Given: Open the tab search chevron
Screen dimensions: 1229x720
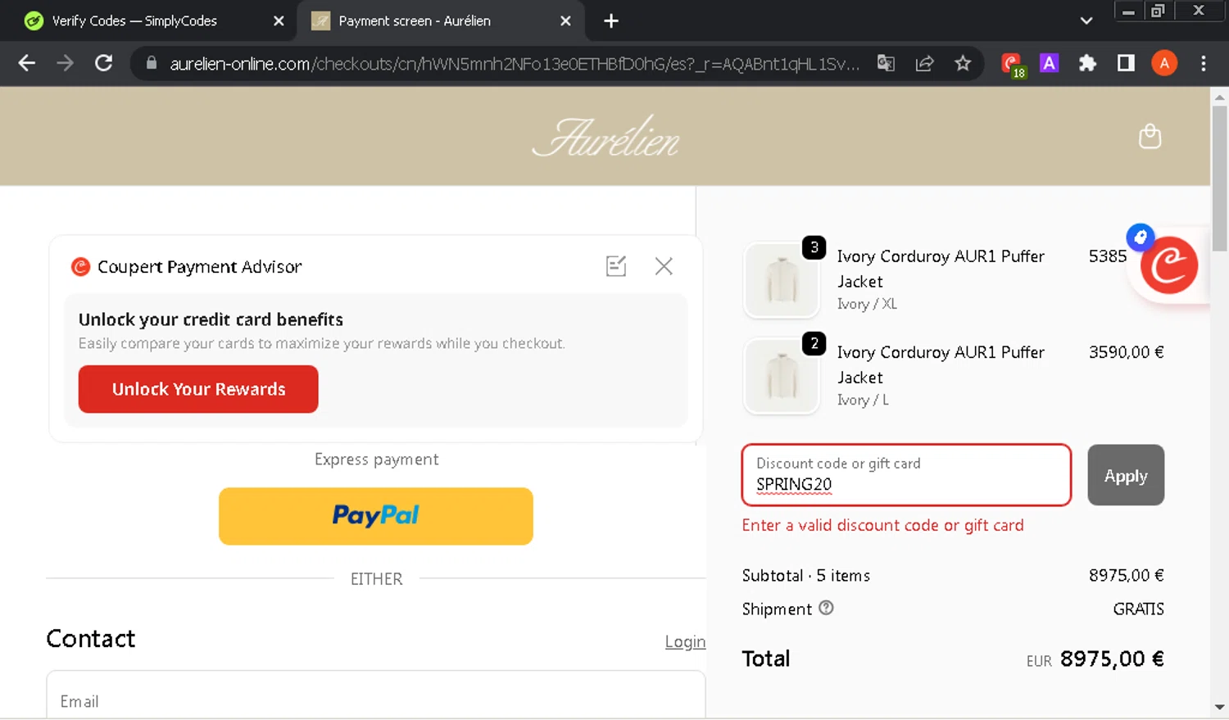Looking at the screenshot, I should [1086, 20].
